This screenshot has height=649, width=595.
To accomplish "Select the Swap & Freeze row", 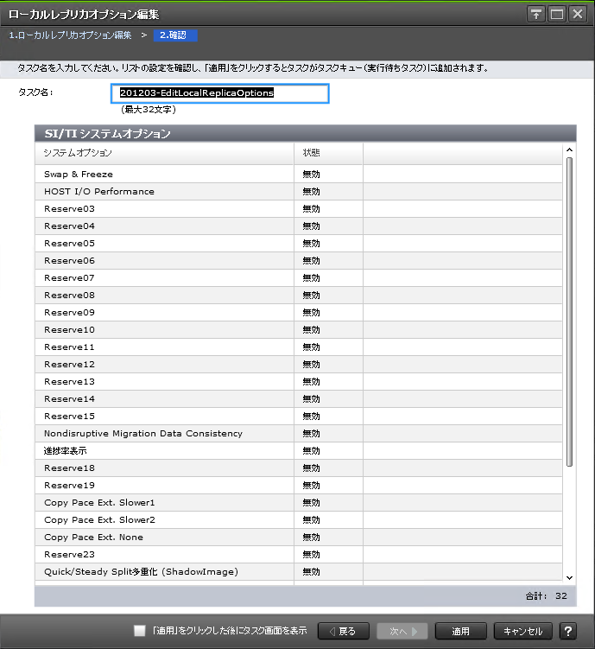I will tap(299, 175).
